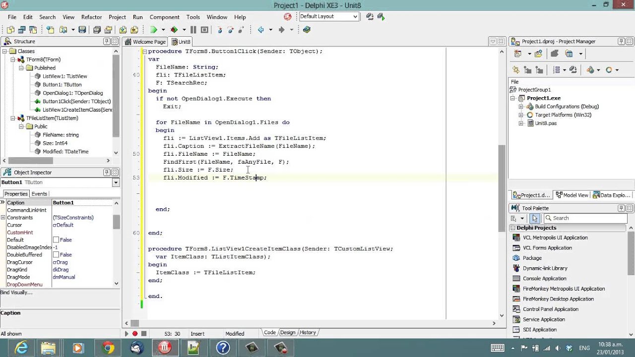Open the Default Layout dropdown

355,16
